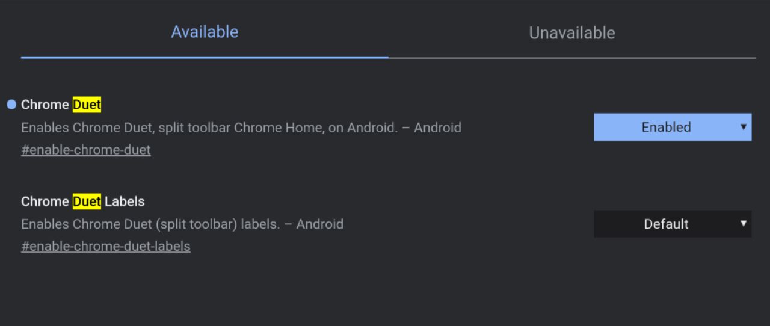The height and width of the screenshot is (326, 770).
Task: Click the highlighted "Duet" in Chrome Duet Labels title
Action: (x=87, y=201)
